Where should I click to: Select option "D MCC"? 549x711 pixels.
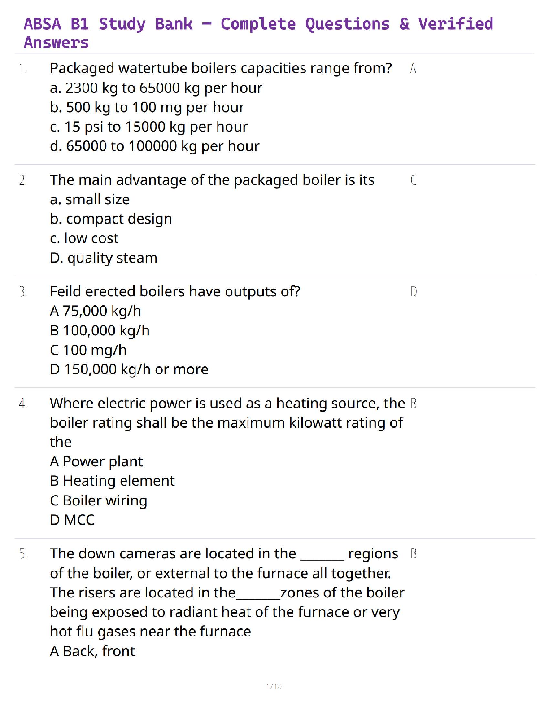(x=72, y=520)
